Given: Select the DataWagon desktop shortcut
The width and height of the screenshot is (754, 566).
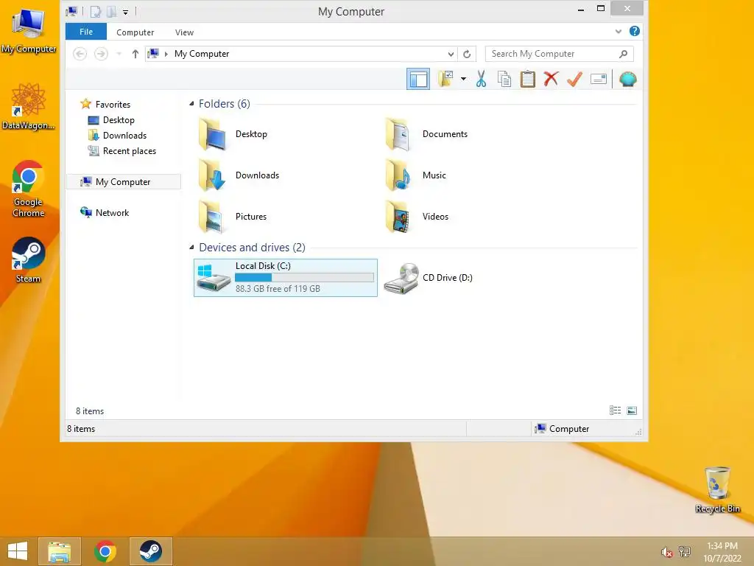Looking at the screenshot, I should [29, 106].
